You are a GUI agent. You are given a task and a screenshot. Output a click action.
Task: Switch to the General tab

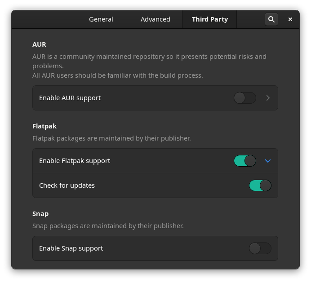point(101,19)
